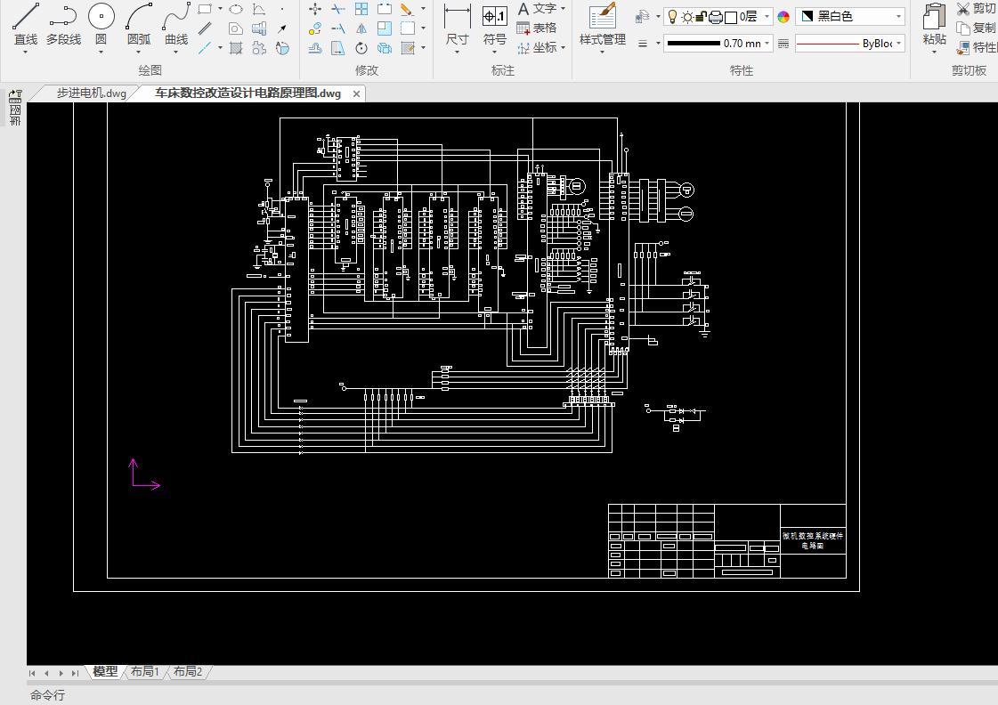Click the color wheel swatch icon
Viewport: 998px width, 705px height.
coord(783,17)
